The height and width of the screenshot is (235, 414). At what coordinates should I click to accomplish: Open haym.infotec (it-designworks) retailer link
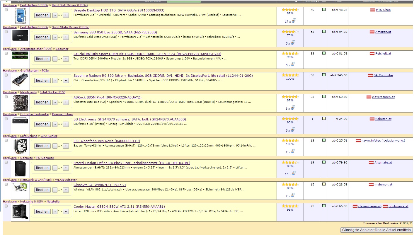[383, 141]
